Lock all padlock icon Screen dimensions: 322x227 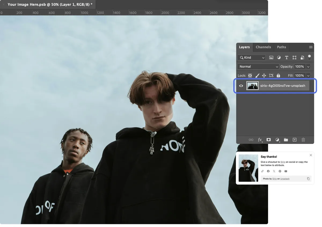point(278,76)
